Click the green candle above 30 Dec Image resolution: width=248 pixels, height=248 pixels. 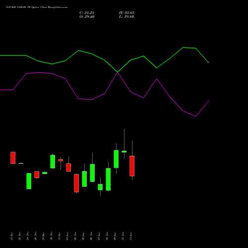(x=53, y=162)
